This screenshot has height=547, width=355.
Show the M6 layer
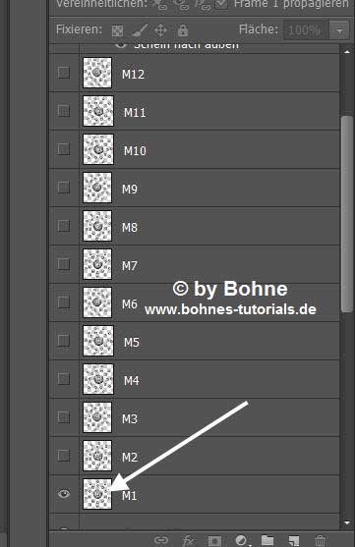(64, 302)
